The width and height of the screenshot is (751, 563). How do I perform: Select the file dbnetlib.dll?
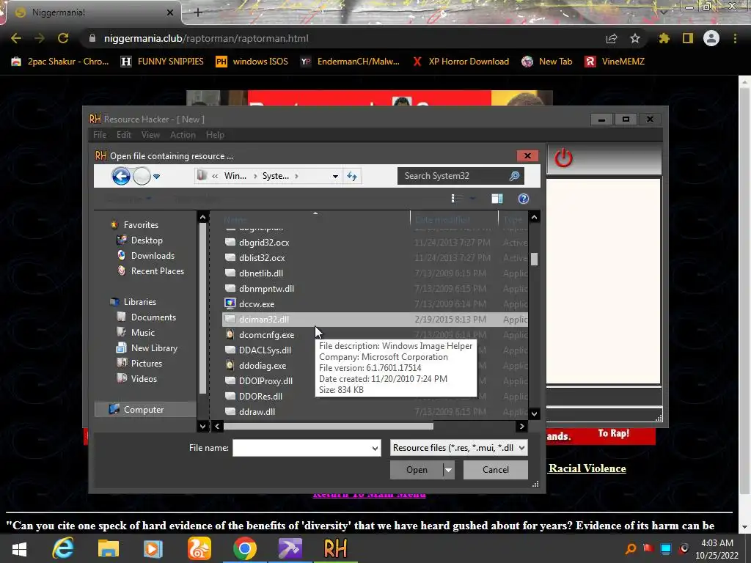[261, 273]
